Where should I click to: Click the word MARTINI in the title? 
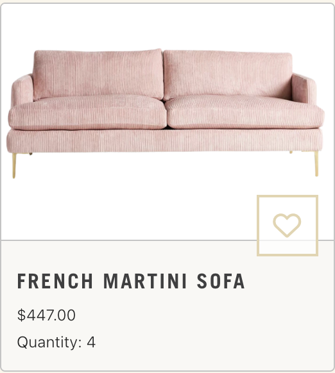pyautogui.click(x=145, y=281)
